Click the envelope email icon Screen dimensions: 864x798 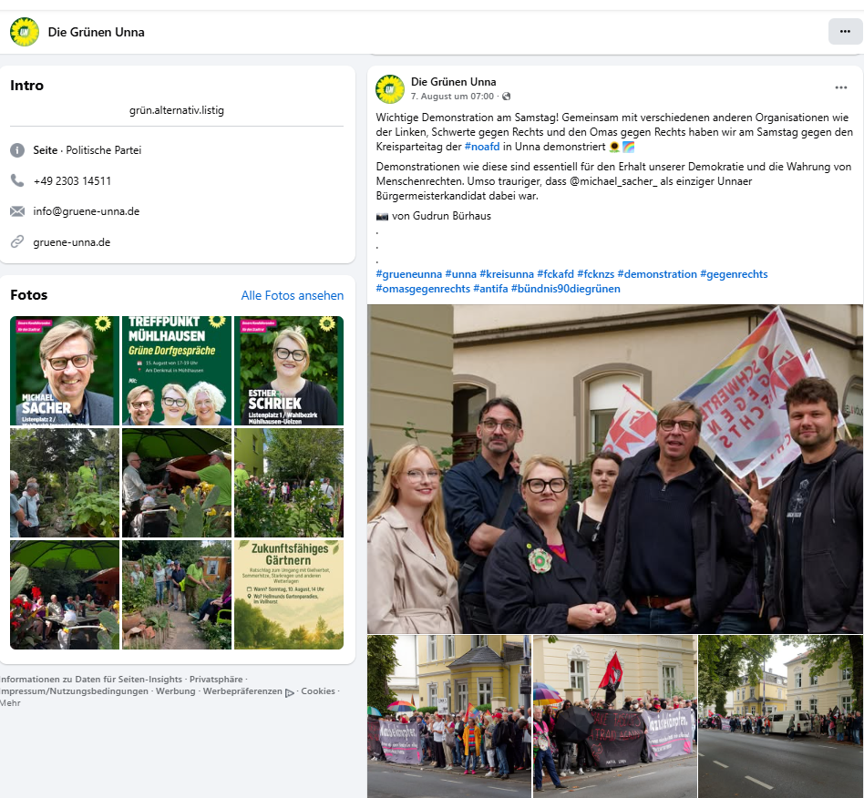point(17,211)
